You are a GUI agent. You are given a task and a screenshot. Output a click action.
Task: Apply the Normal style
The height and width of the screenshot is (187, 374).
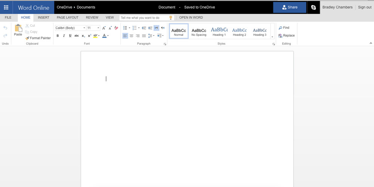click(179, 31)
